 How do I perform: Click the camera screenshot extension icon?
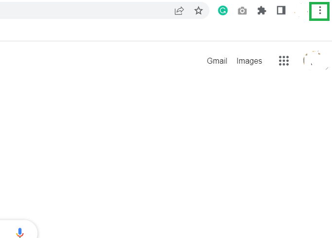click(x=242, y=11)
